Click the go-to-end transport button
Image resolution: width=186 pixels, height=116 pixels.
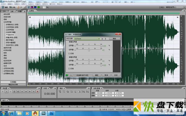coord(34,92)
